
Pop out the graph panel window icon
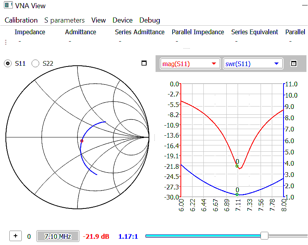294,63
